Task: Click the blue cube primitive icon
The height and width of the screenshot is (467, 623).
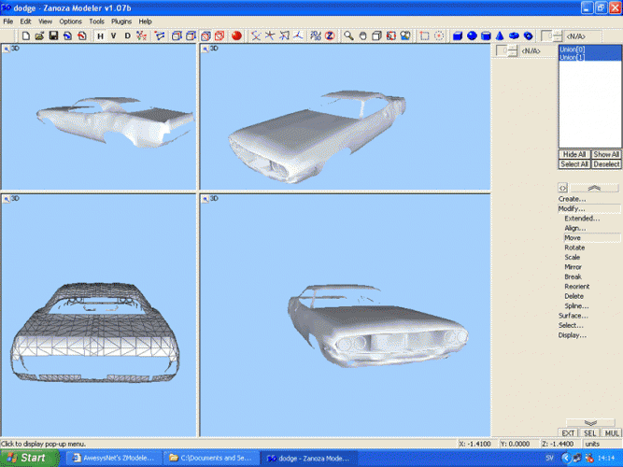Action: 458,35
